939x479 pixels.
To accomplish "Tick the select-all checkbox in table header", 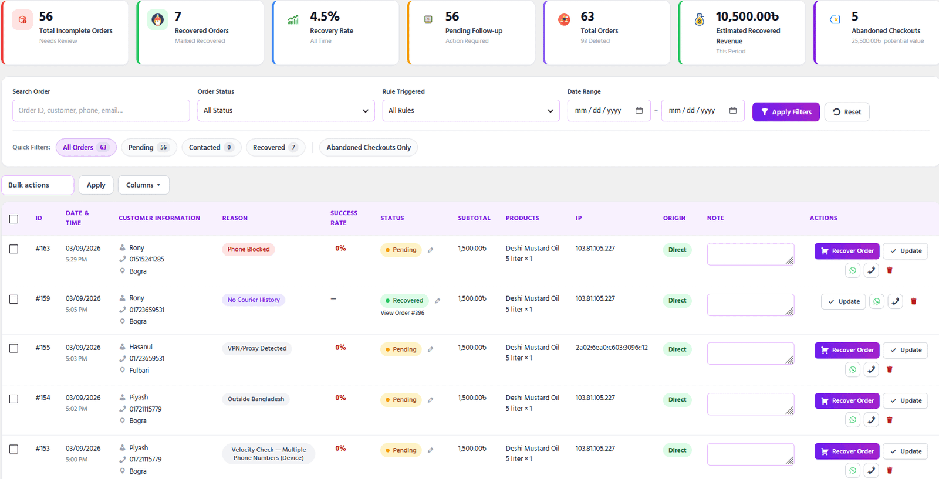I will 14,219.
